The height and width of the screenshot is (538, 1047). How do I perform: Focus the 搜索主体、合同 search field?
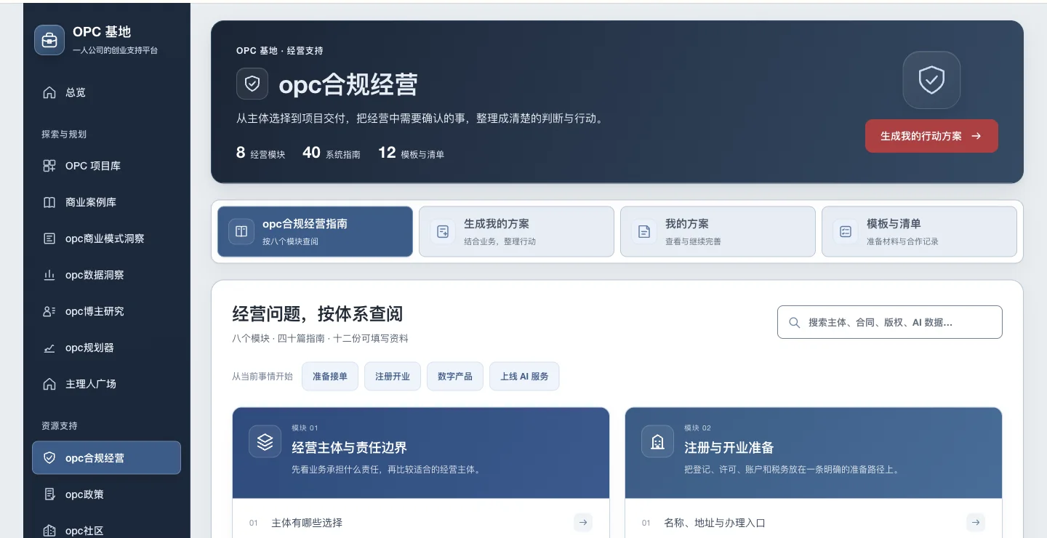[x=890, y=322]
